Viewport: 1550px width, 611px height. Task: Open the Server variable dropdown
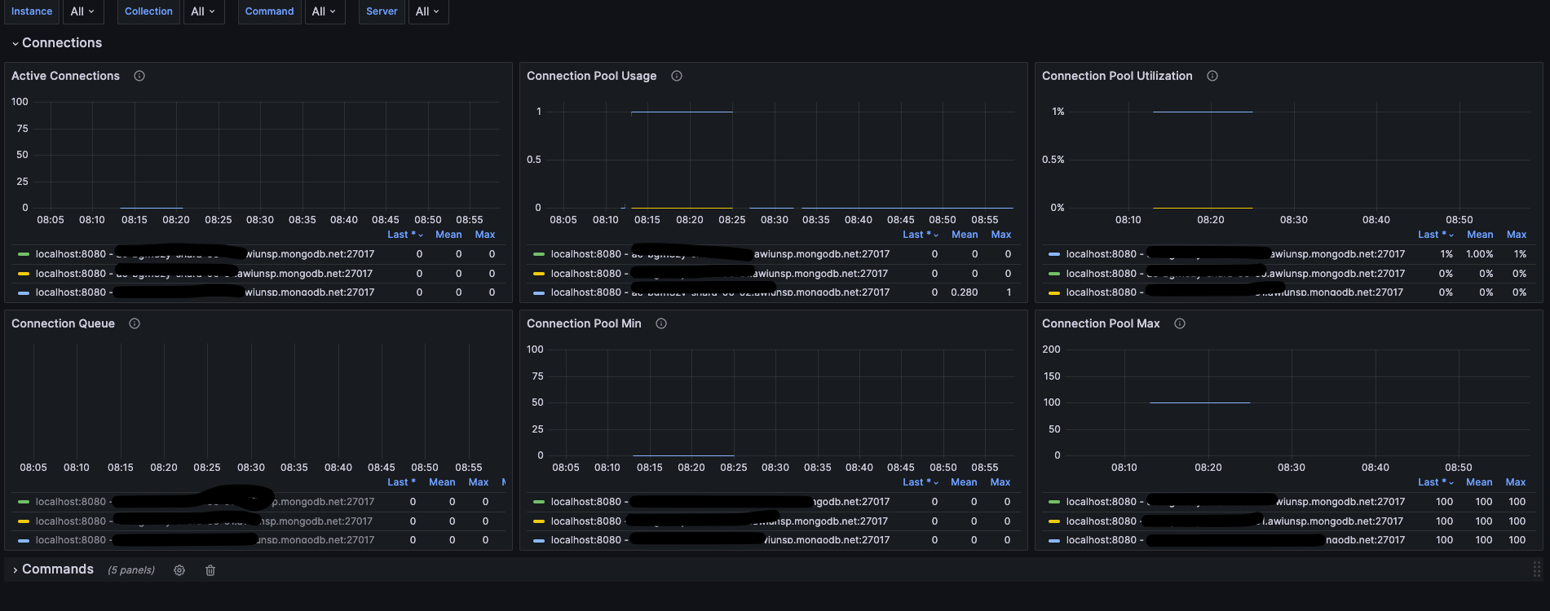(427, 11)
